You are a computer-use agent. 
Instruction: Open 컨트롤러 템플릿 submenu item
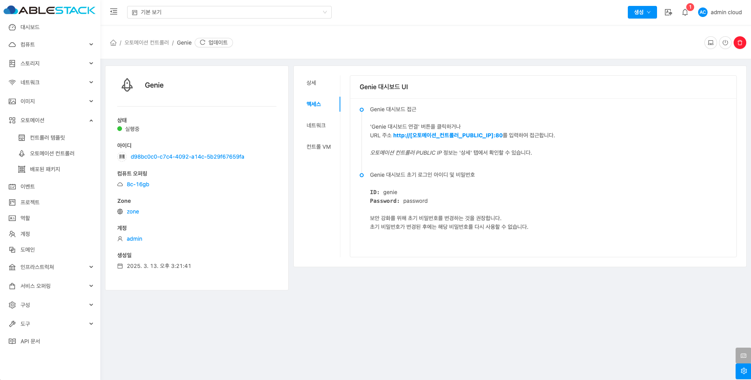(50, 138)
